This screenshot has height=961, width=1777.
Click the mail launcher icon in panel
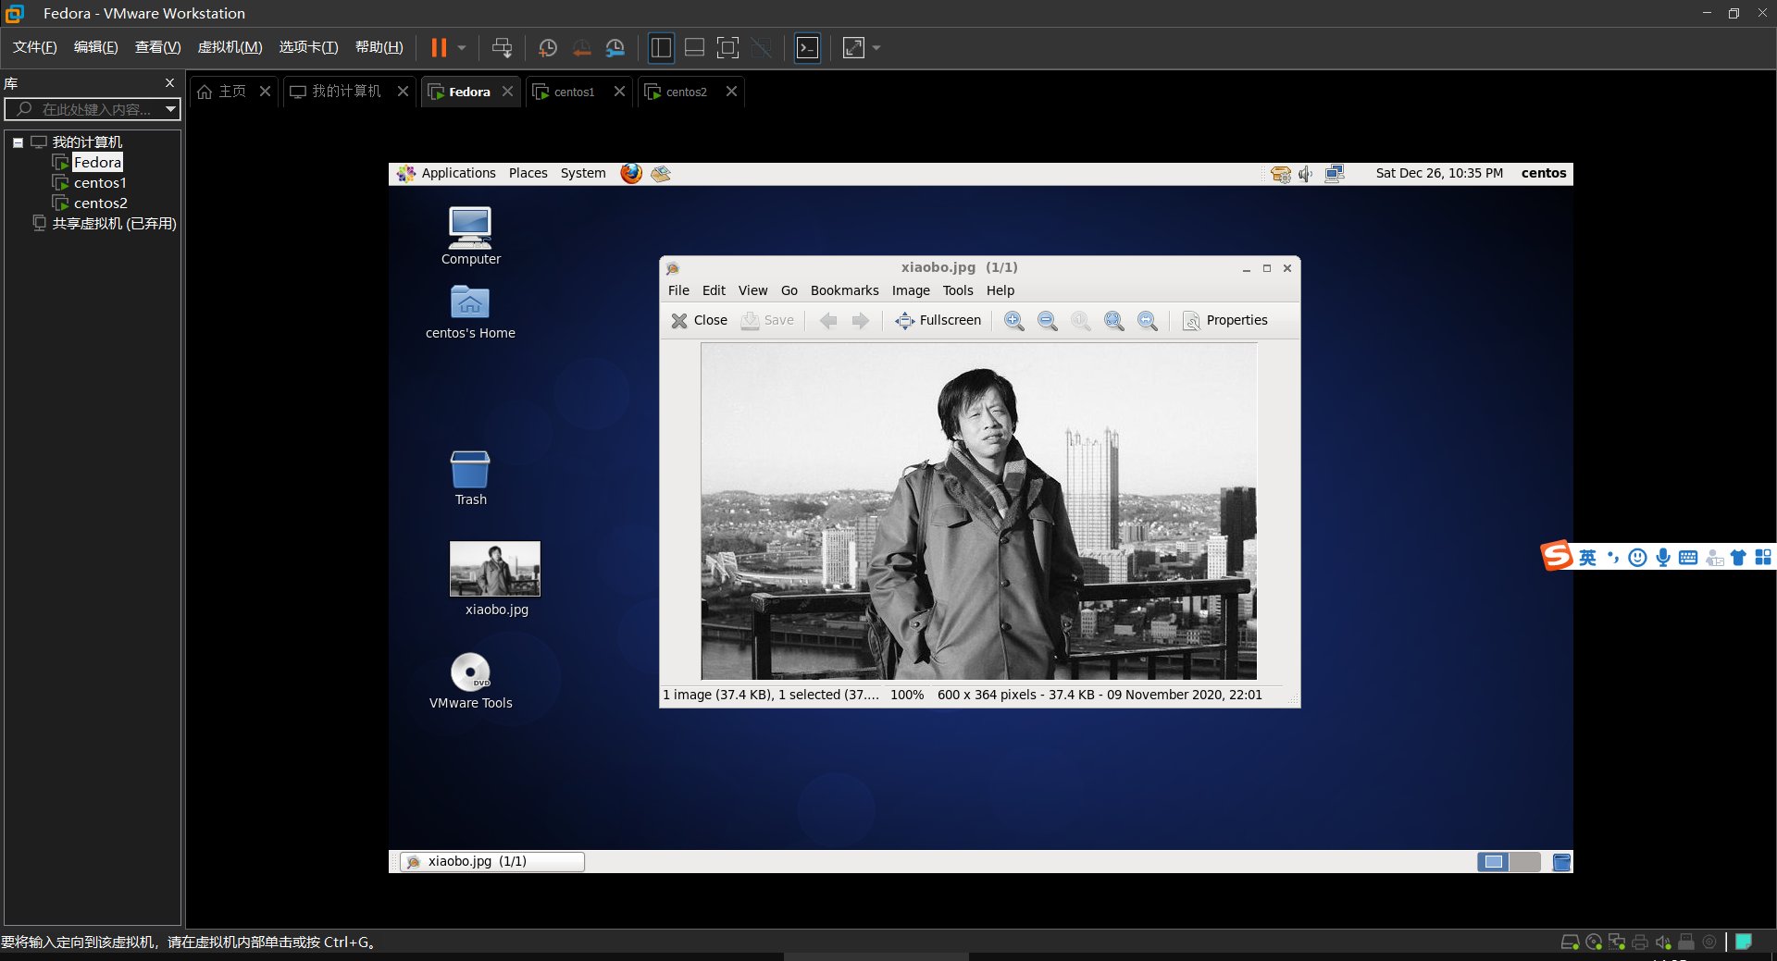click(x=660, y=173)
